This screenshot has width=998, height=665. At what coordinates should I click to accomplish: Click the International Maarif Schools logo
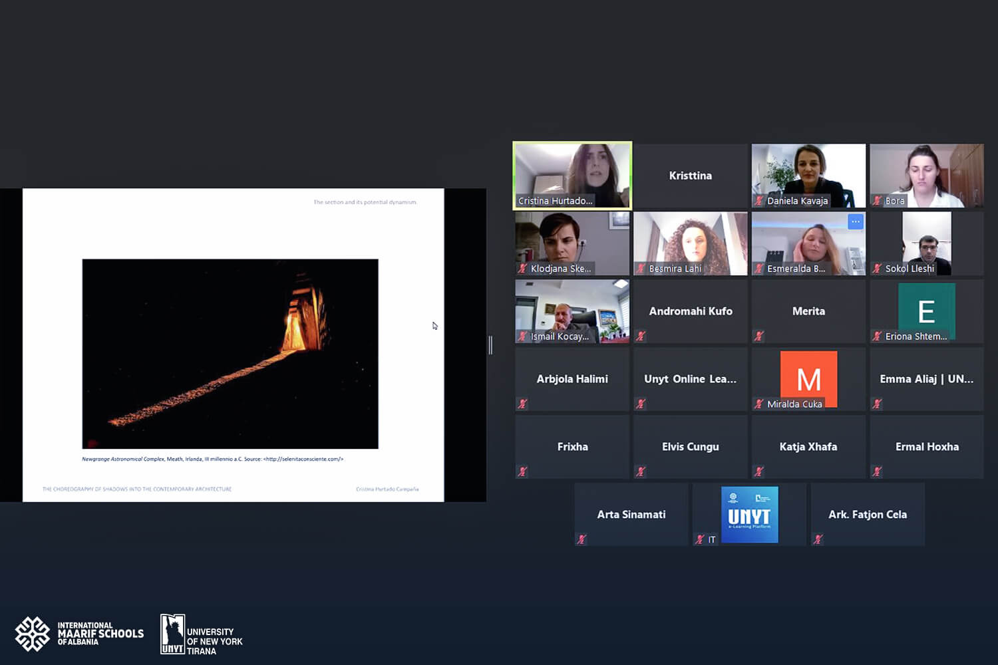click(x=79, y=634)
